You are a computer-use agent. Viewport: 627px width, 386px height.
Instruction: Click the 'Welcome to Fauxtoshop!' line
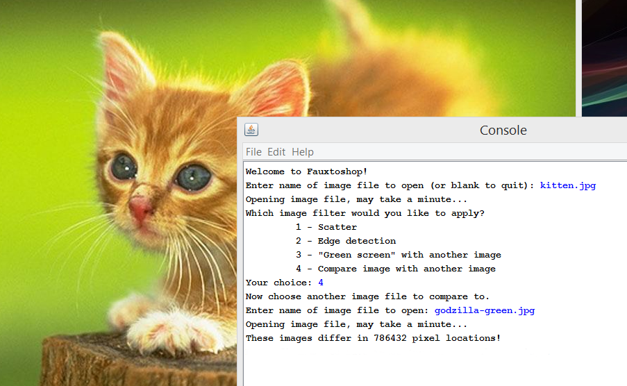tap(306, 171)
